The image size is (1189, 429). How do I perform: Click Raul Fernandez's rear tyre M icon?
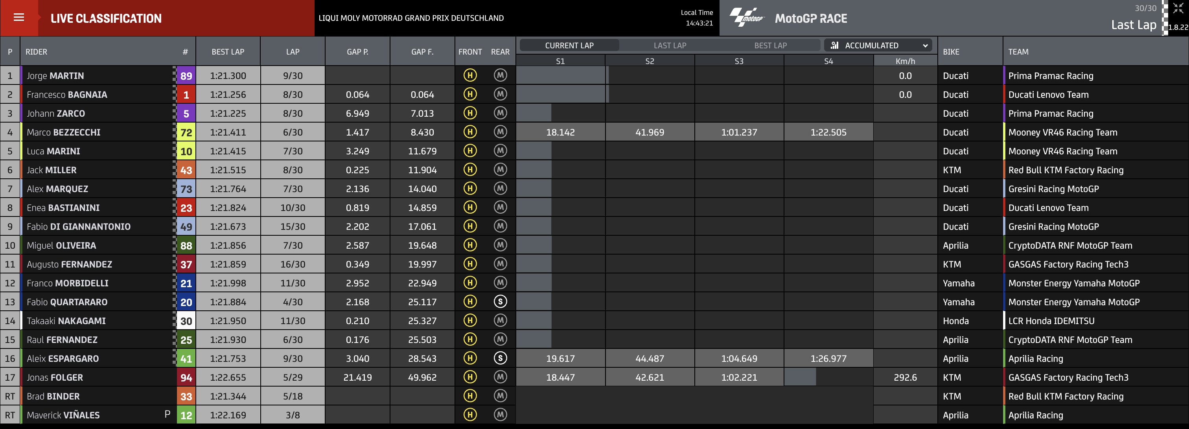(x=501, y=339)
